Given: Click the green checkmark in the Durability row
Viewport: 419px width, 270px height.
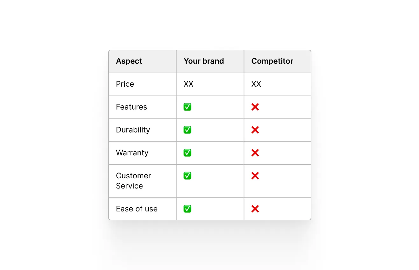Looking at the screenshot, I should [187, 130].
